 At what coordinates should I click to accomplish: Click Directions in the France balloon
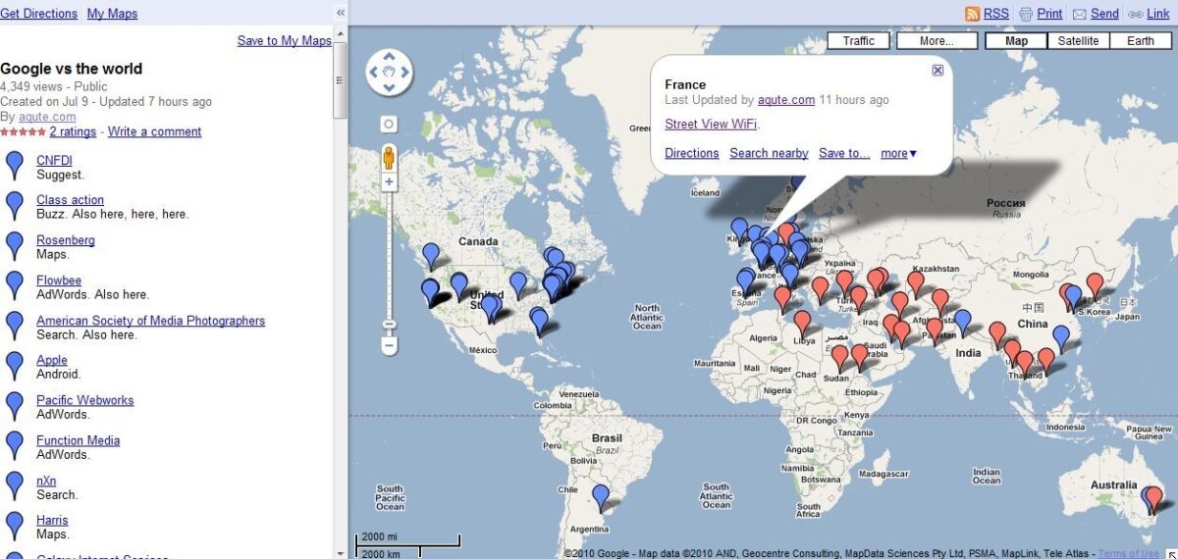pos(692,154)
